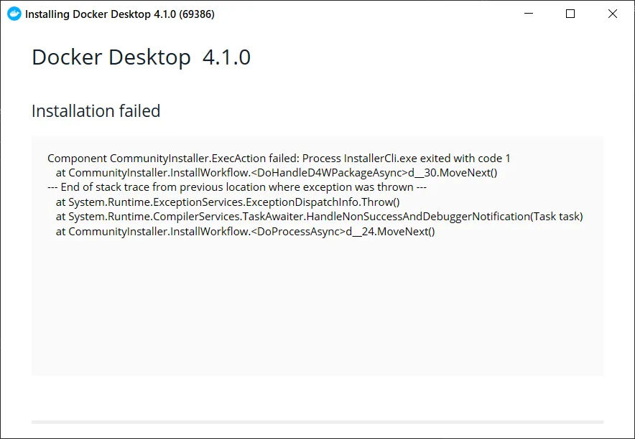Click empty area of the error log box
Viewport: 635px width, 439px height.
(x=317, y=308)
